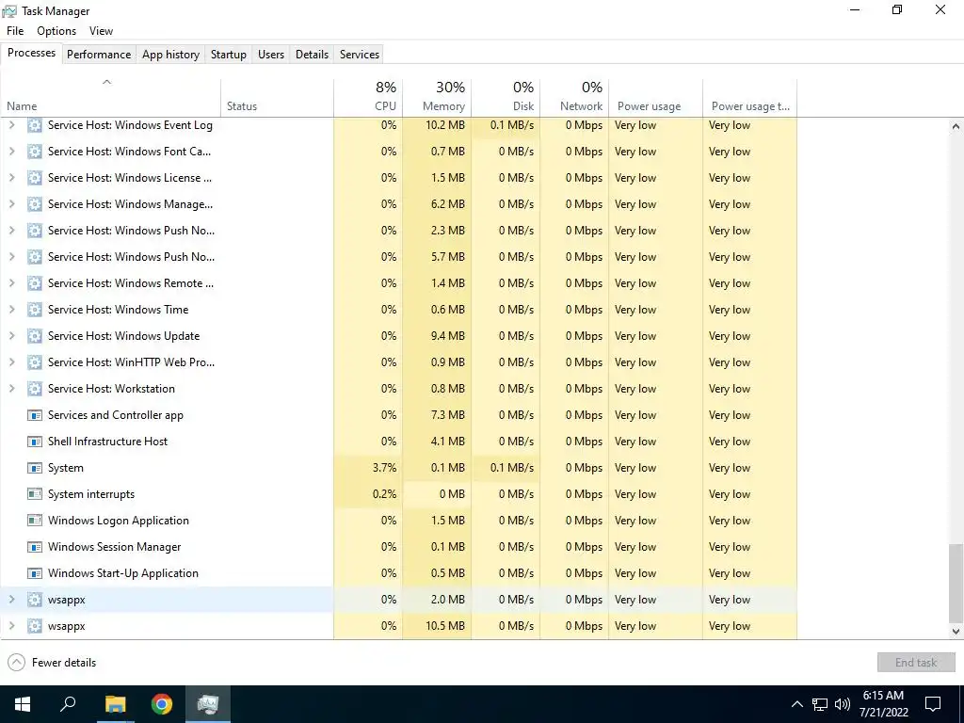Screen dimensions: 964x723
Task: Open the Windows Start menu
Action: pyautogui.click(x=23, y=704)
